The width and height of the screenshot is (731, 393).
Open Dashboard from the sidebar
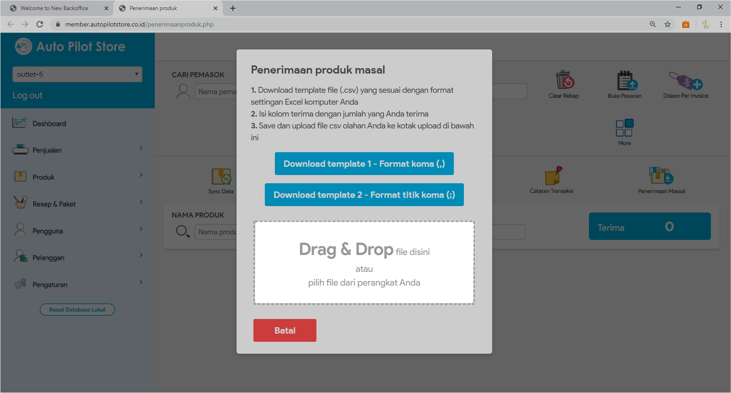(x=49, y=123)
